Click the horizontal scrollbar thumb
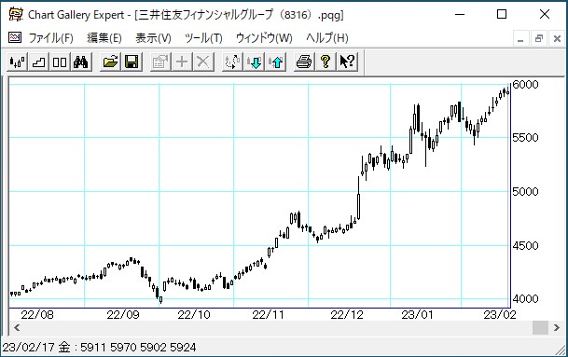This screenshot has height=357, width=568. click(540, 328)
